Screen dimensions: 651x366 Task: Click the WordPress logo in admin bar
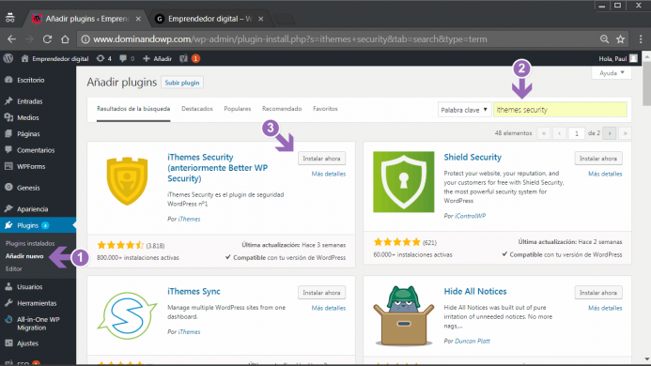point(8,58)
